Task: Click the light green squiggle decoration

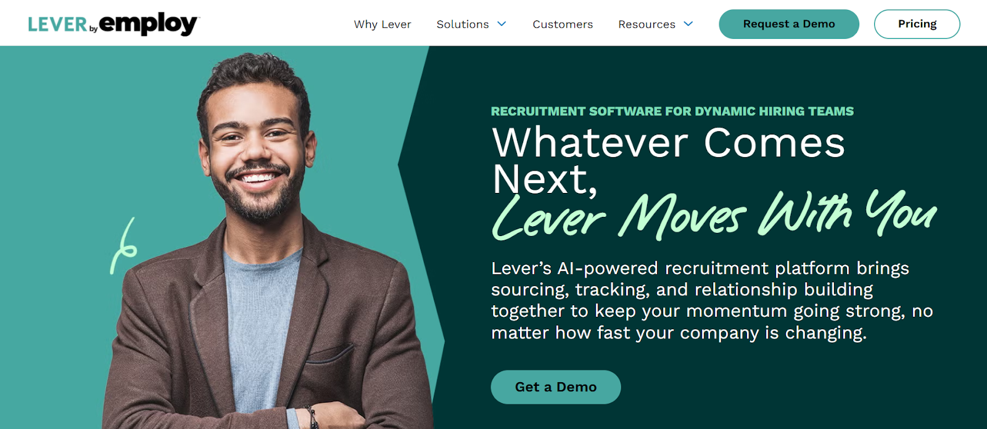Action: coord(123,247)
